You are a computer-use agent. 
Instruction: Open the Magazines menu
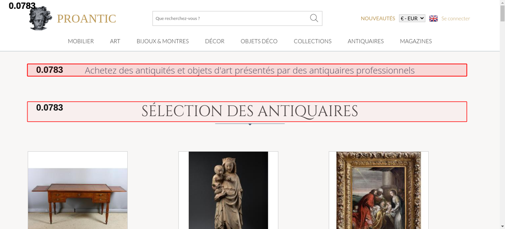[416, 41]
